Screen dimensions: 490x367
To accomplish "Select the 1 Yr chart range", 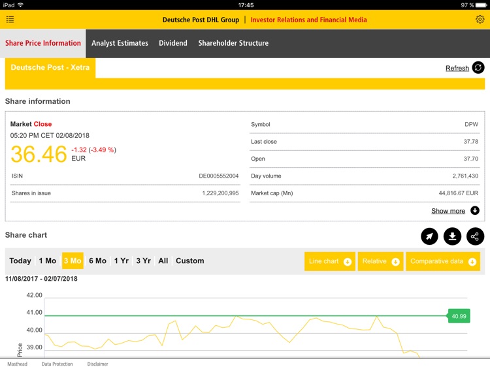I will (x=122, y=261).
